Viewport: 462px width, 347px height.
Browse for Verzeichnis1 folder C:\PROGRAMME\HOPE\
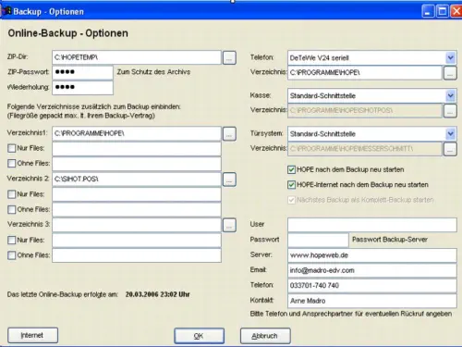(229, 134)
